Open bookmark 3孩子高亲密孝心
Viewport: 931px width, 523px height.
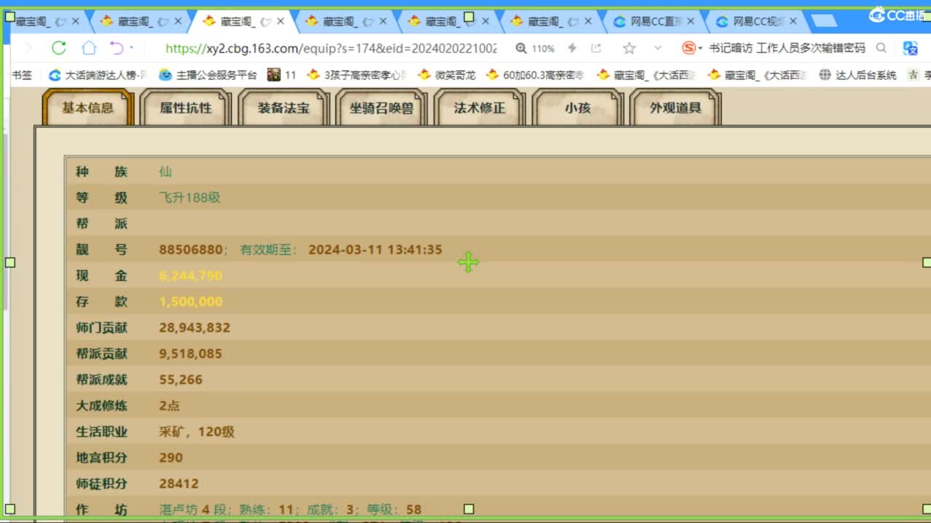pos(356,74)
